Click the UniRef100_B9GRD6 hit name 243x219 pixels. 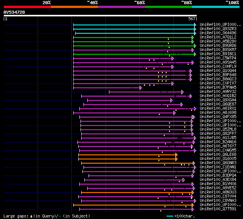pyautogui.click(x=218, y=46)
